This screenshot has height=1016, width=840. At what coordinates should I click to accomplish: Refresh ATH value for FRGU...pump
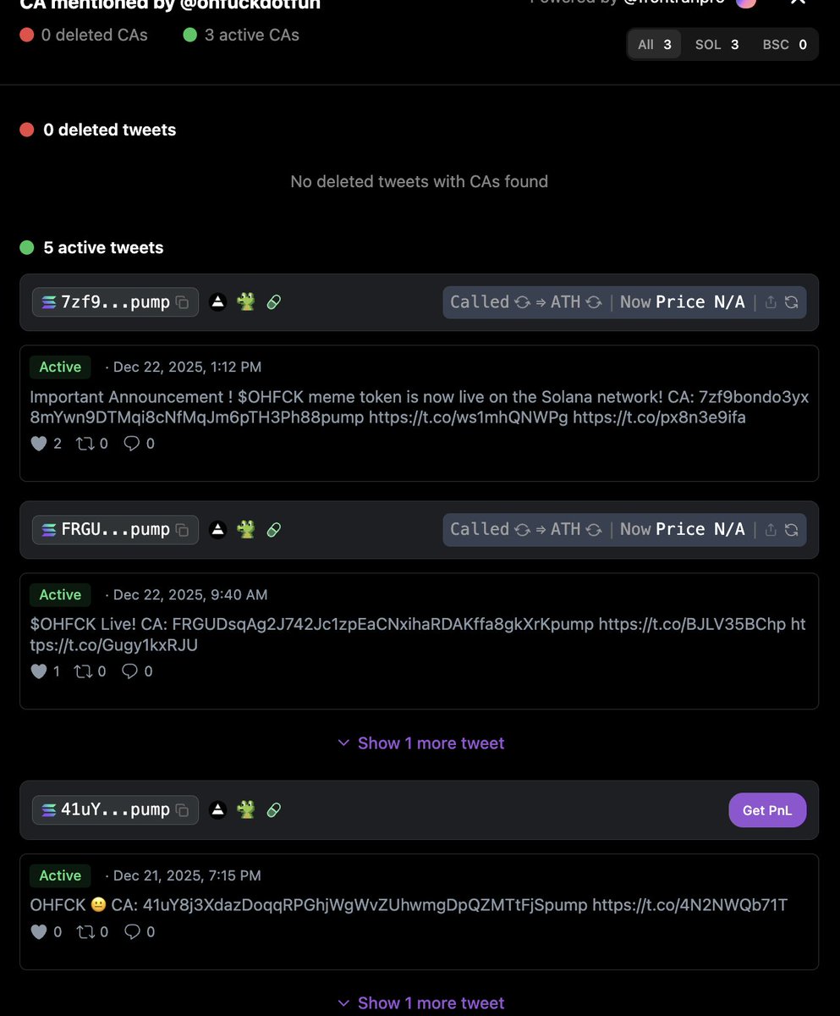594,530
